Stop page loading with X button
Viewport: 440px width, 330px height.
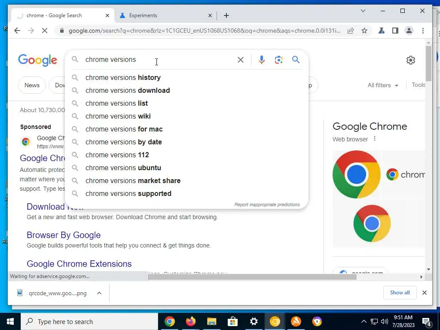(45, 31)
